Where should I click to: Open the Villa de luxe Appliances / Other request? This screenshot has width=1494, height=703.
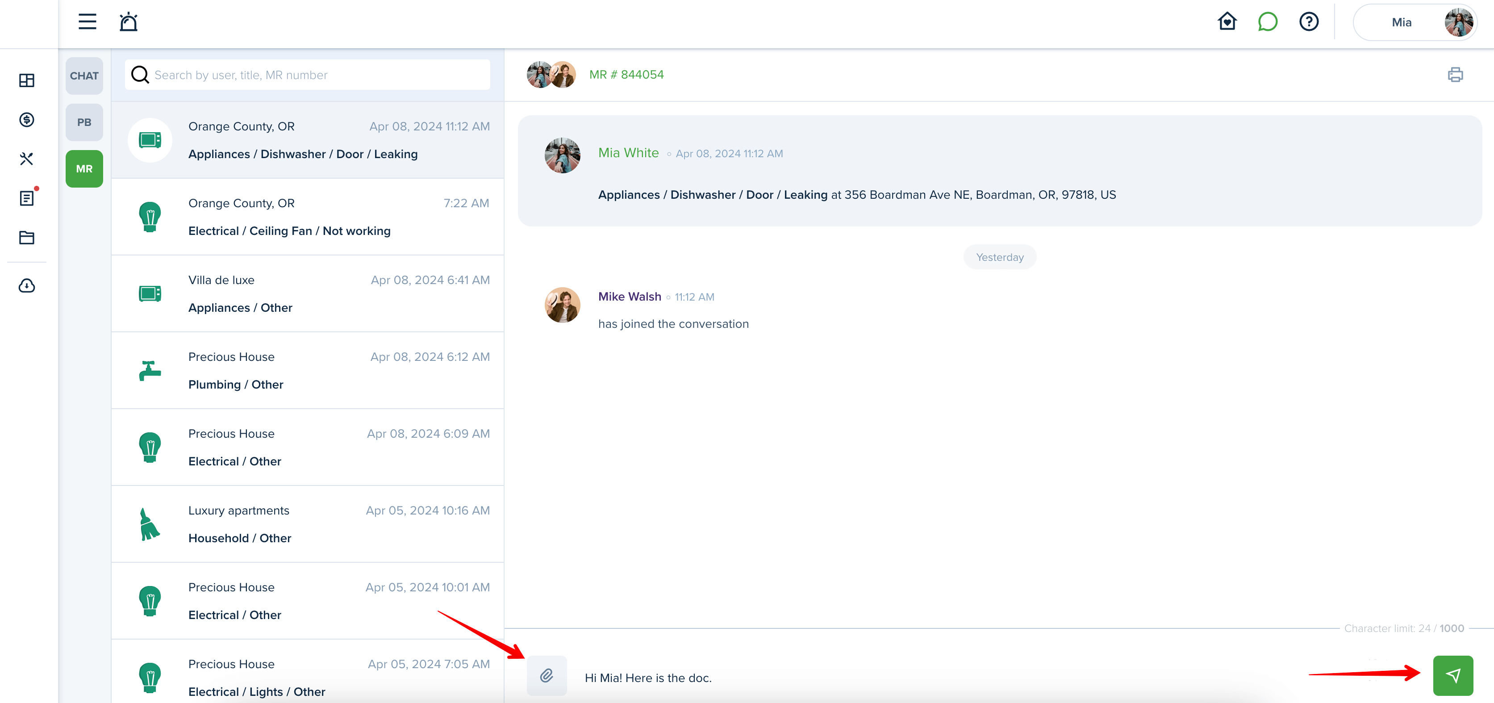tap(308, 293)
